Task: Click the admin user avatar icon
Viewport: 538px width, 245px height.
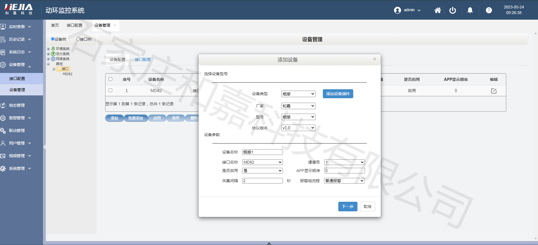Action: (397, 10)
